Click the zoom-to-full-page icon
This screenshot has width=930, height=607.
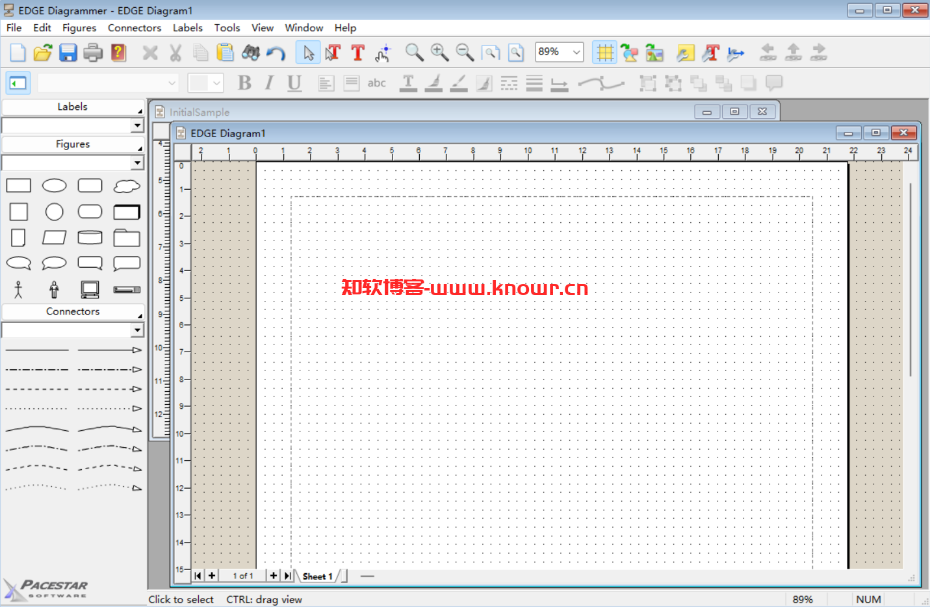516,53
